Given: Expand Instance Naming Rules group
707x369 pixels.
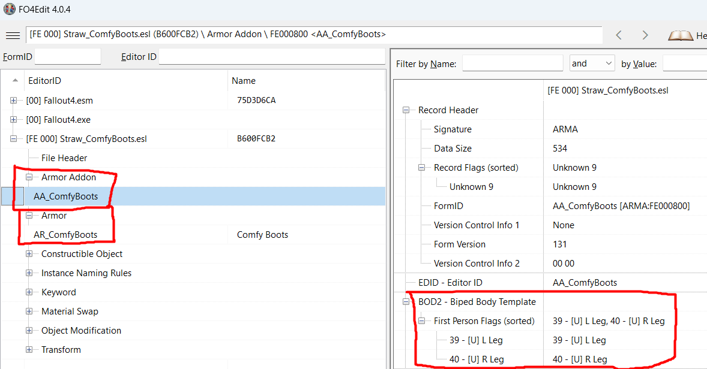Looking at the screenshot, I should click(x=29, y=273).
